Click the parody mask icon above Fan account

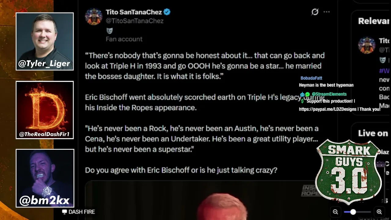coord(109,31)
